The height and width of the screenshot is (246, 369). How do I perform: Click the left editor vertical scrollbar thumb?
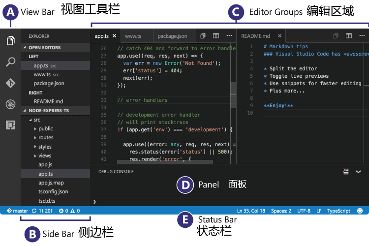click(233, 95)
